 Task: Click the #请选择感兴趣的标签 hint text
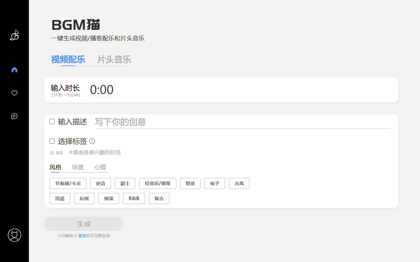95,152
